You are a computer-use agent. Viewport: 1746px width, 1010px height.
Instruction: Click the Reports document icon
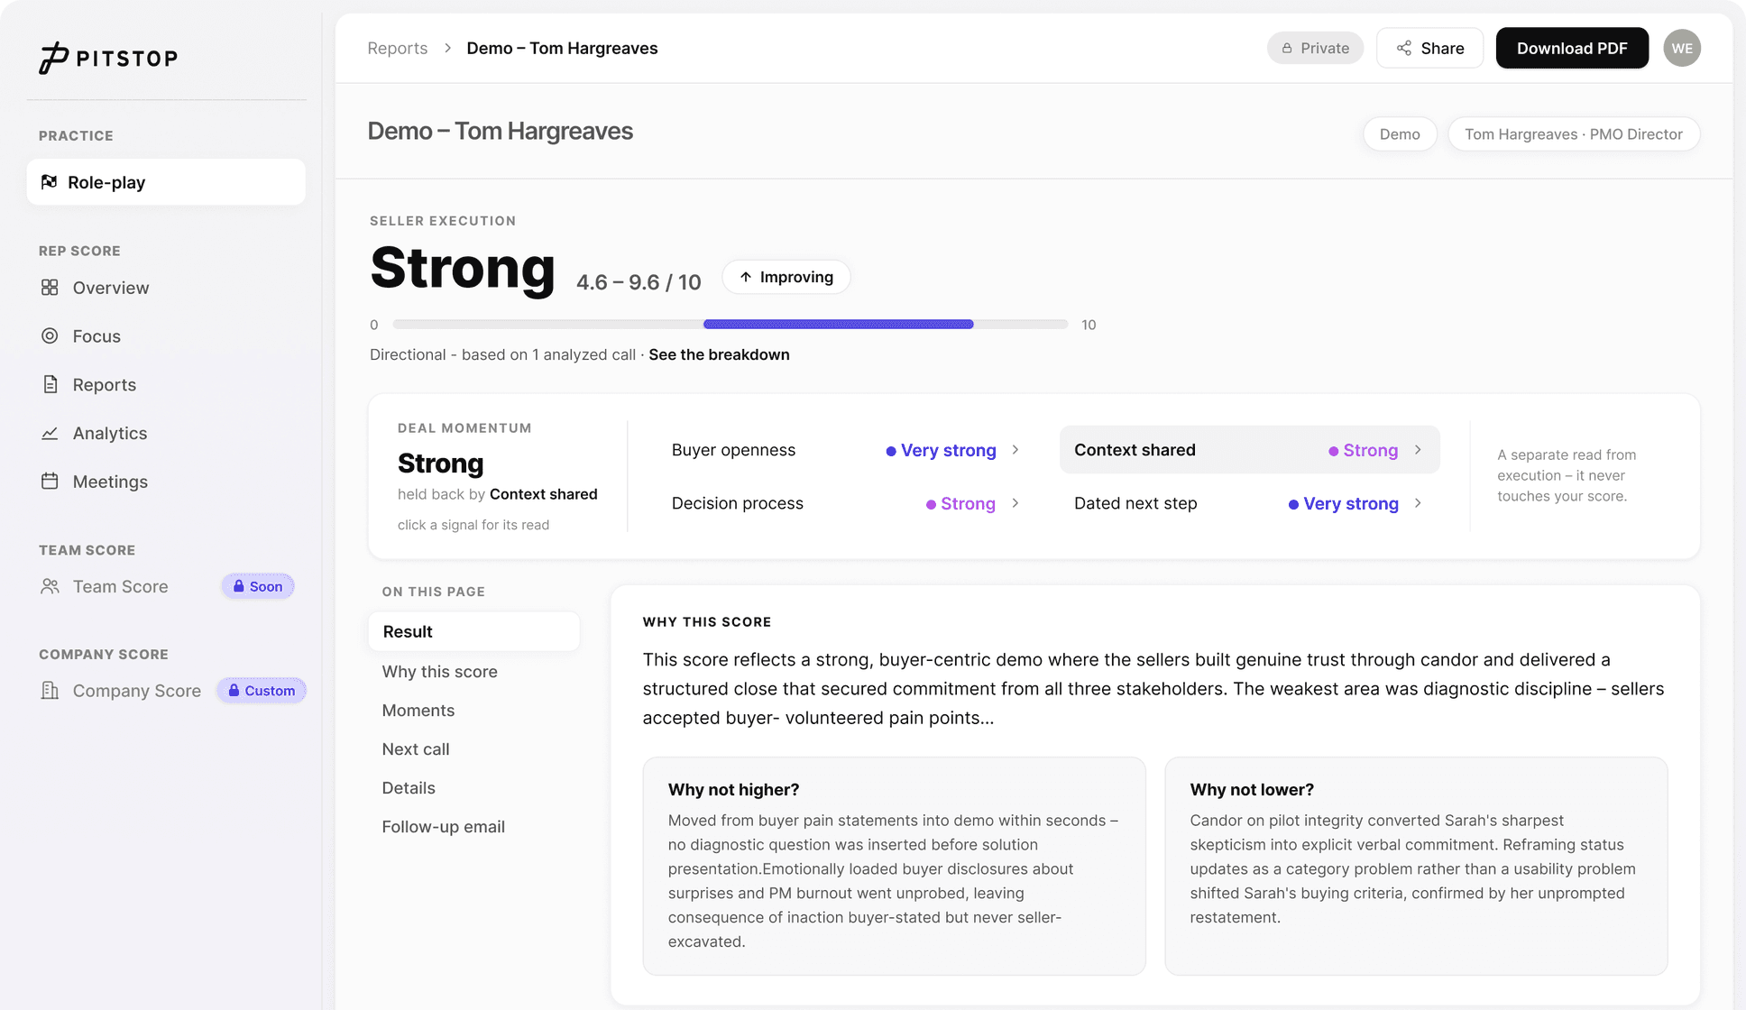[x=50, y=384]
